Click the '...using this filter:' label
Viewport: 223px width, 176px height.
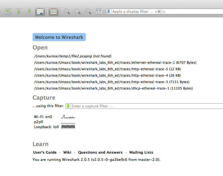48,106
